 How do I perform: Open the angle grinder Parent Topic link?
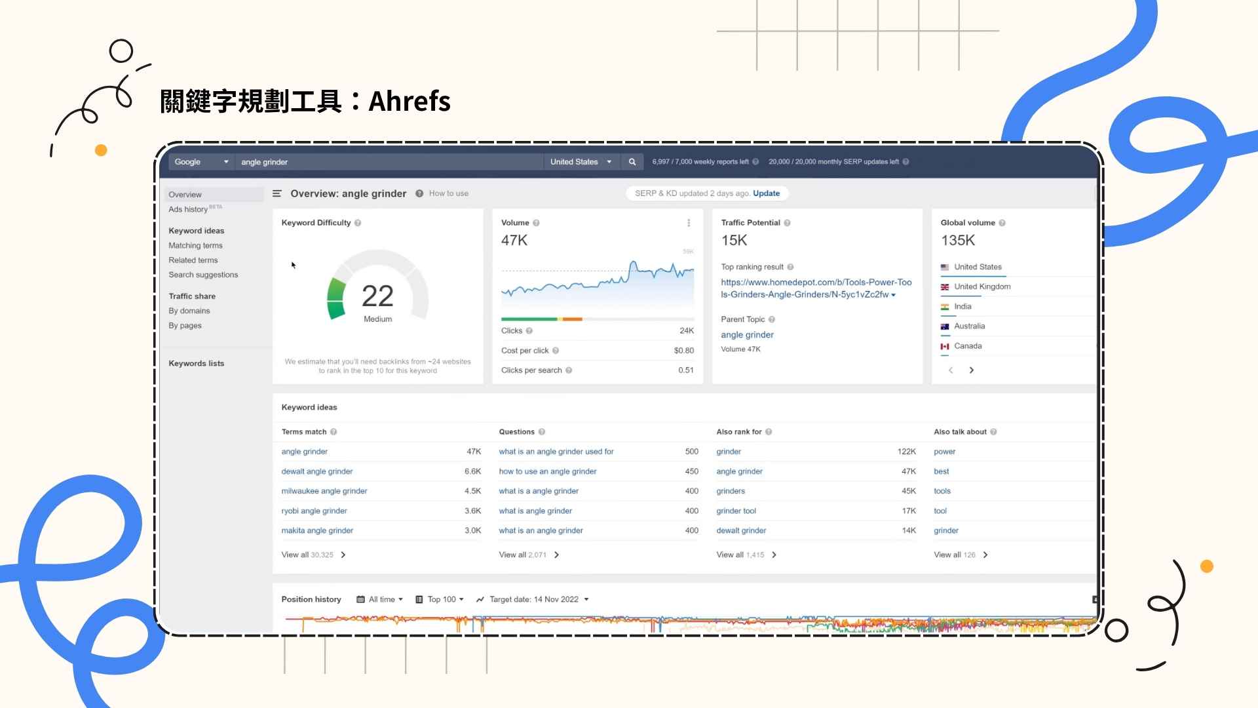747,334
